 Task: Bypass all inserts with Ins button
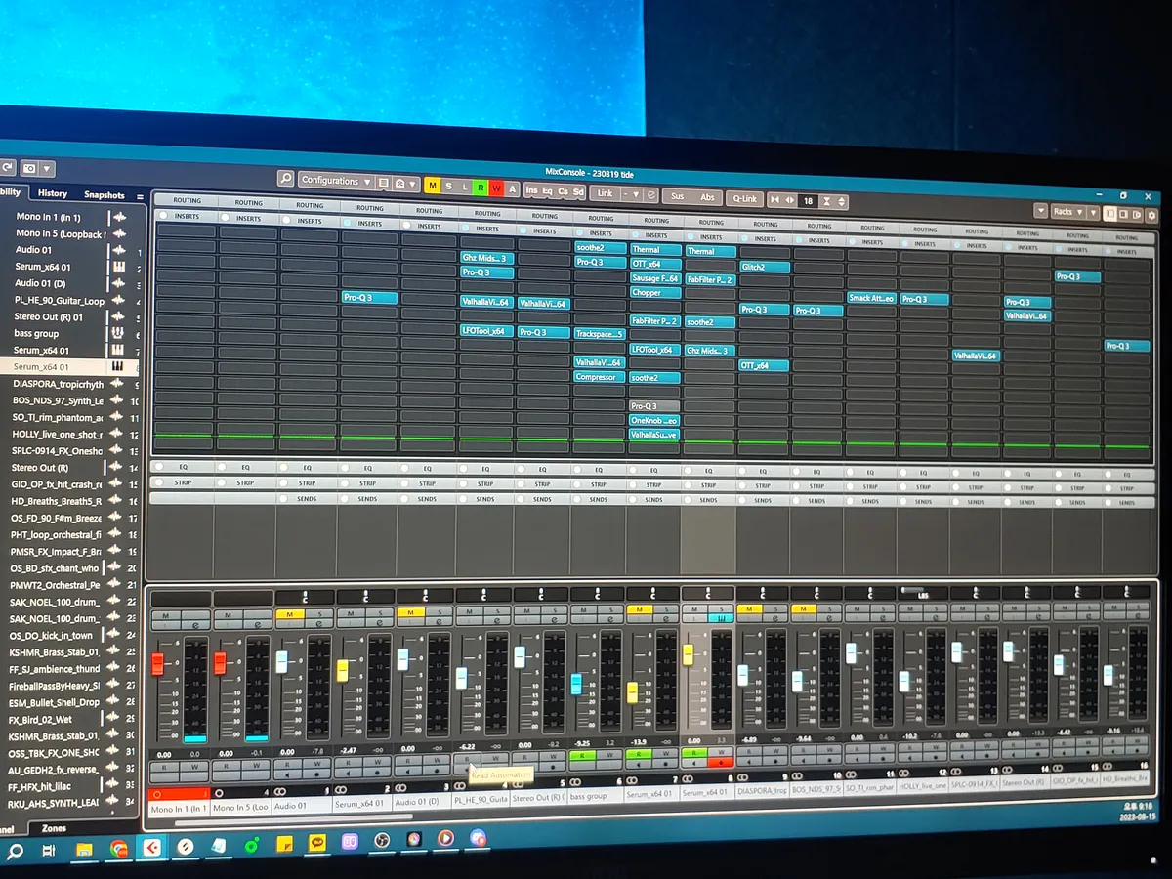click(532, 189)
